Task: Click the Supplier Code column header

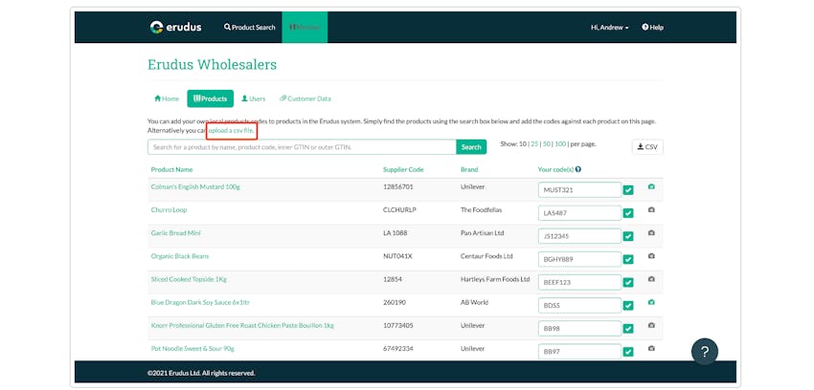Action: coord(403,169)
